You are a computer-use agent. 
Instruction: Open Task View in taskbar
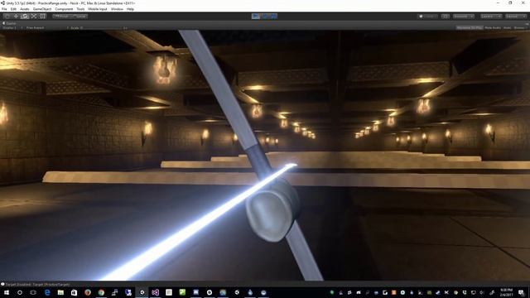(33, 292)
